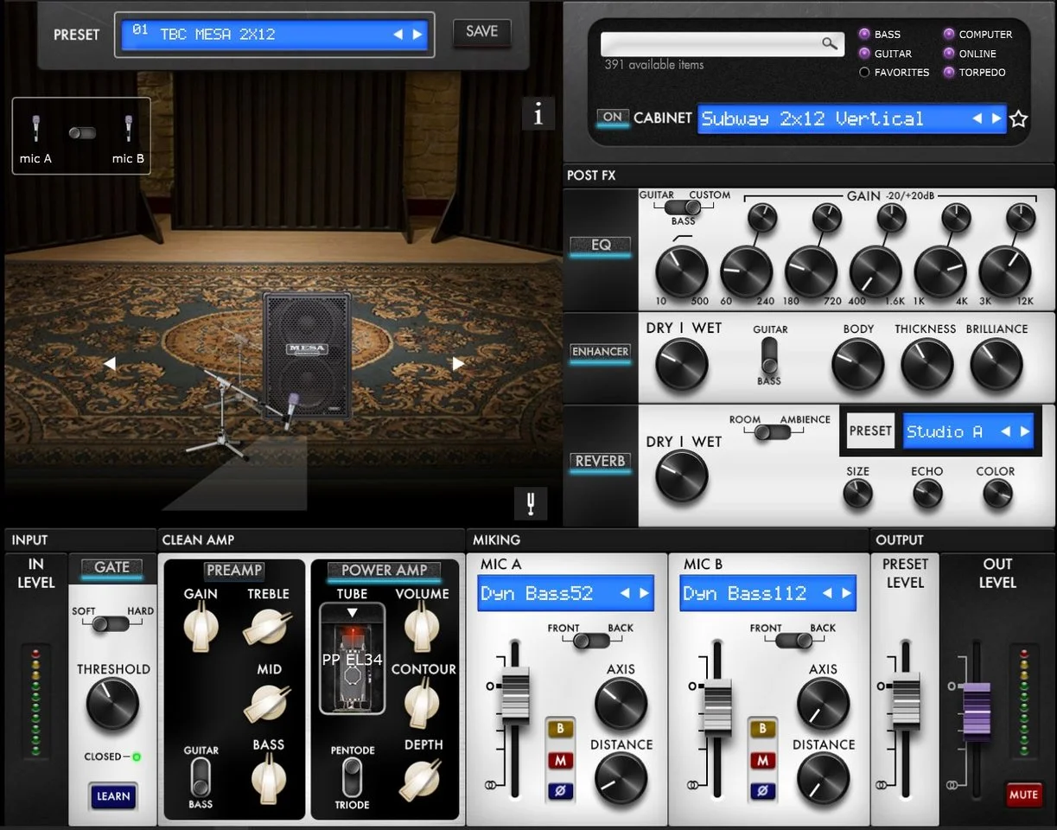Click the search magnifier icon
Screen dimensions: 1057x830
click(829, 43)
